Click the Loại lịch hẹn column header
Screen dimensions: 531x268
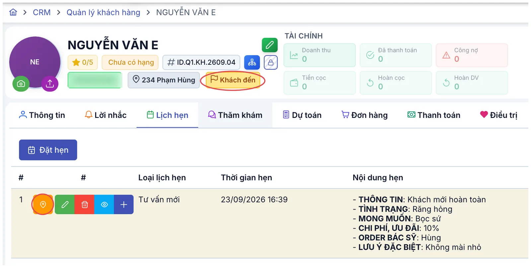[162, 178]
